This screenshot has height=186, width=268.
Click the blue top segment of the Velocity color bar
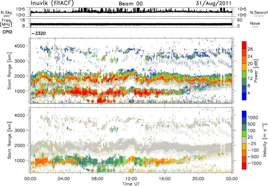(x=244, y=114)
